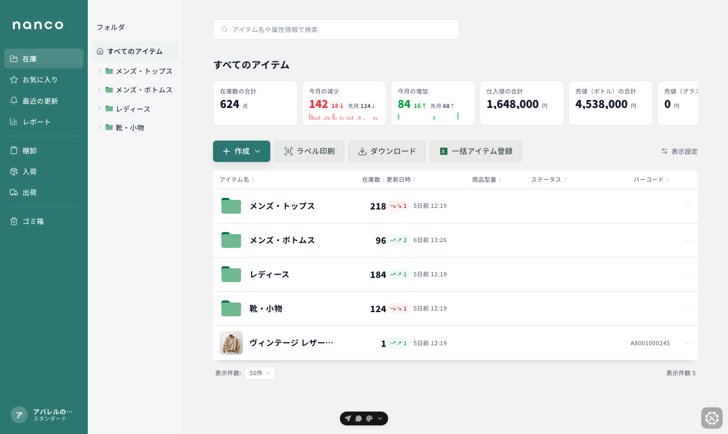Open the ゴミ箱 trash page
Viewport: 728px width, 434px height.
point(44,221)
